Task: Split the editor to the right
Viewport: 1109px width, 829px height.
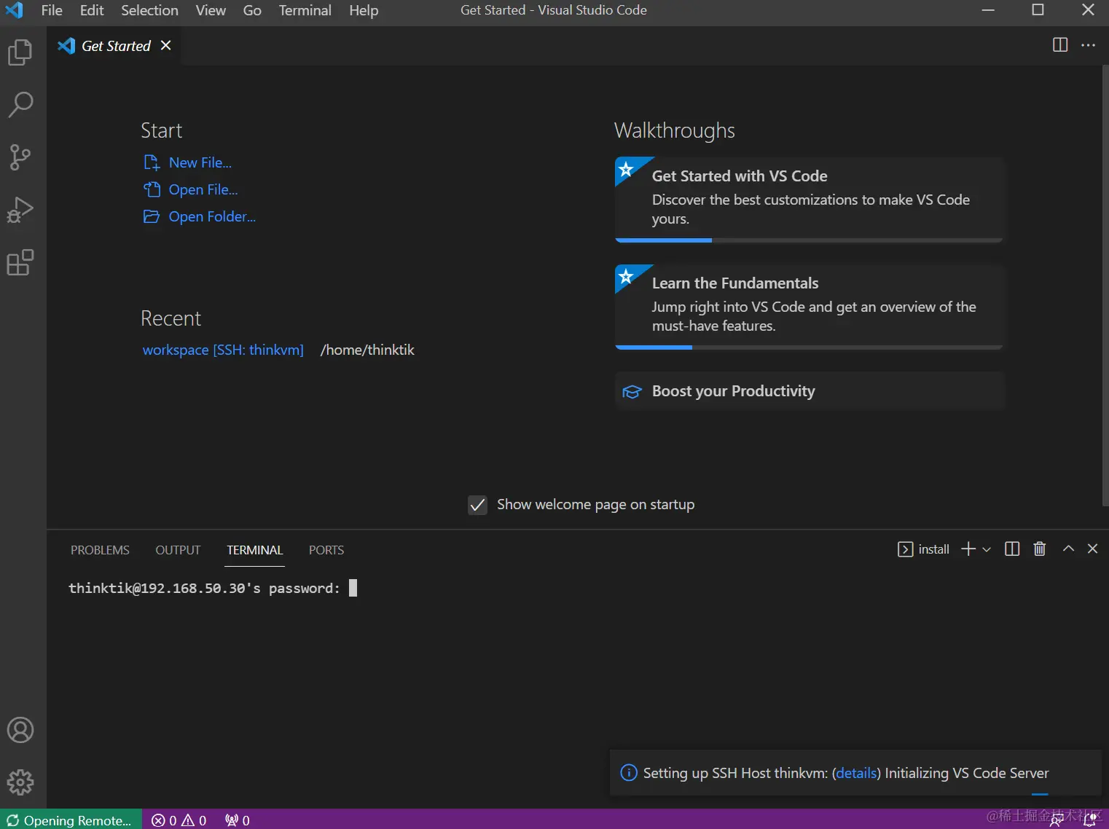Action: point(1060,45)
